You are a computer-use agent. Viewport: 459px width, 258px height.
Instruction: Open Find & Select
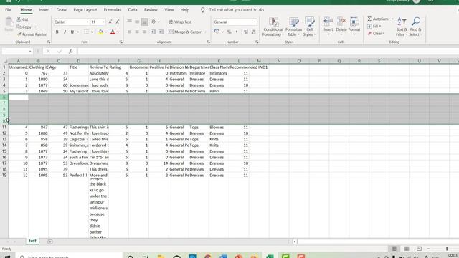click(x=416, y=27)
